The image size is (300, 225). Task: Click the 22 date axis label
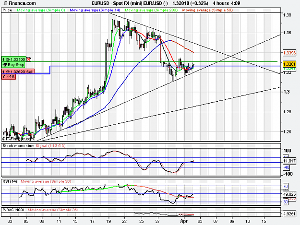pos(124,221)
